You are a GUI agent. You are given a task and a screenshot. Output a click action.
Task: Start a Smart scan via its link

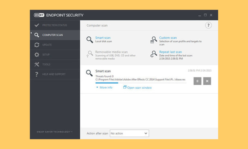point(103,38)
